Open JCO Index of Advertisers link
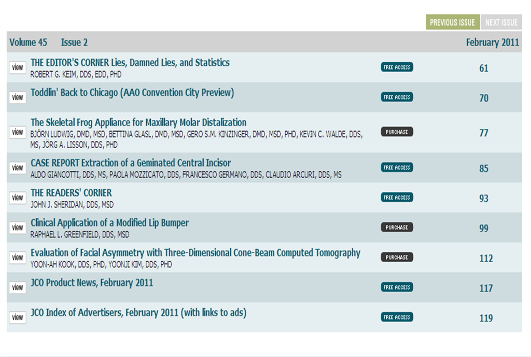The image size is (531, 357). (x=138, y=313)
